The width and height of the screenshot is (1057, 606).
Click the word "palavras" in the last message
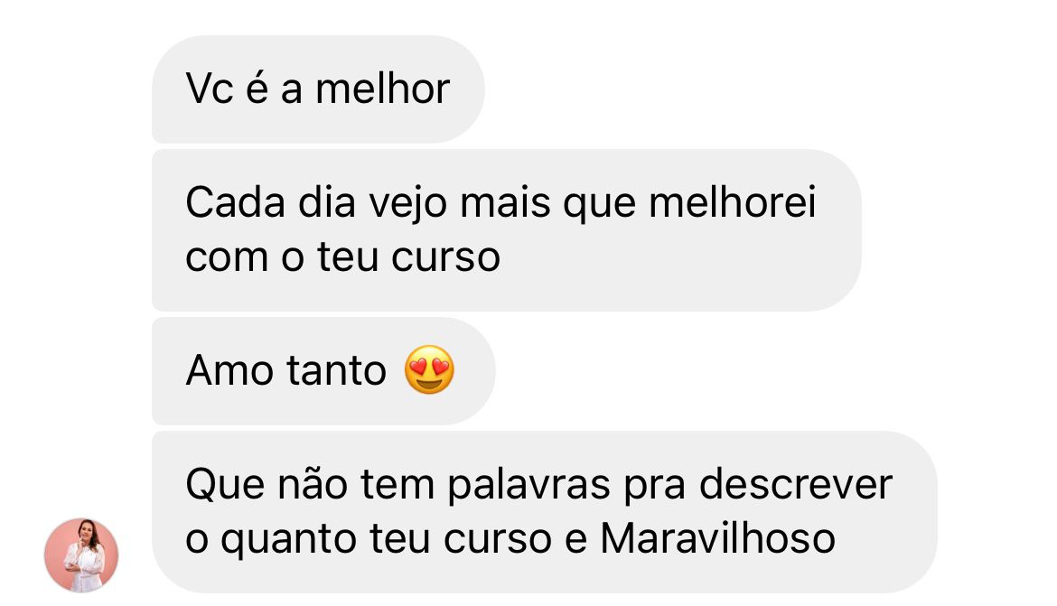(x=529, y=484)
